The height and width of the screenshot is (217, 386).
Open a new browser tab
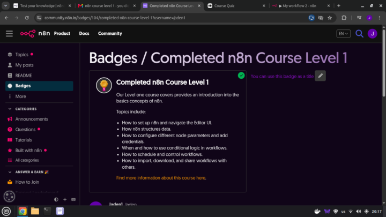pyautogui.click(x=339, y=6)
